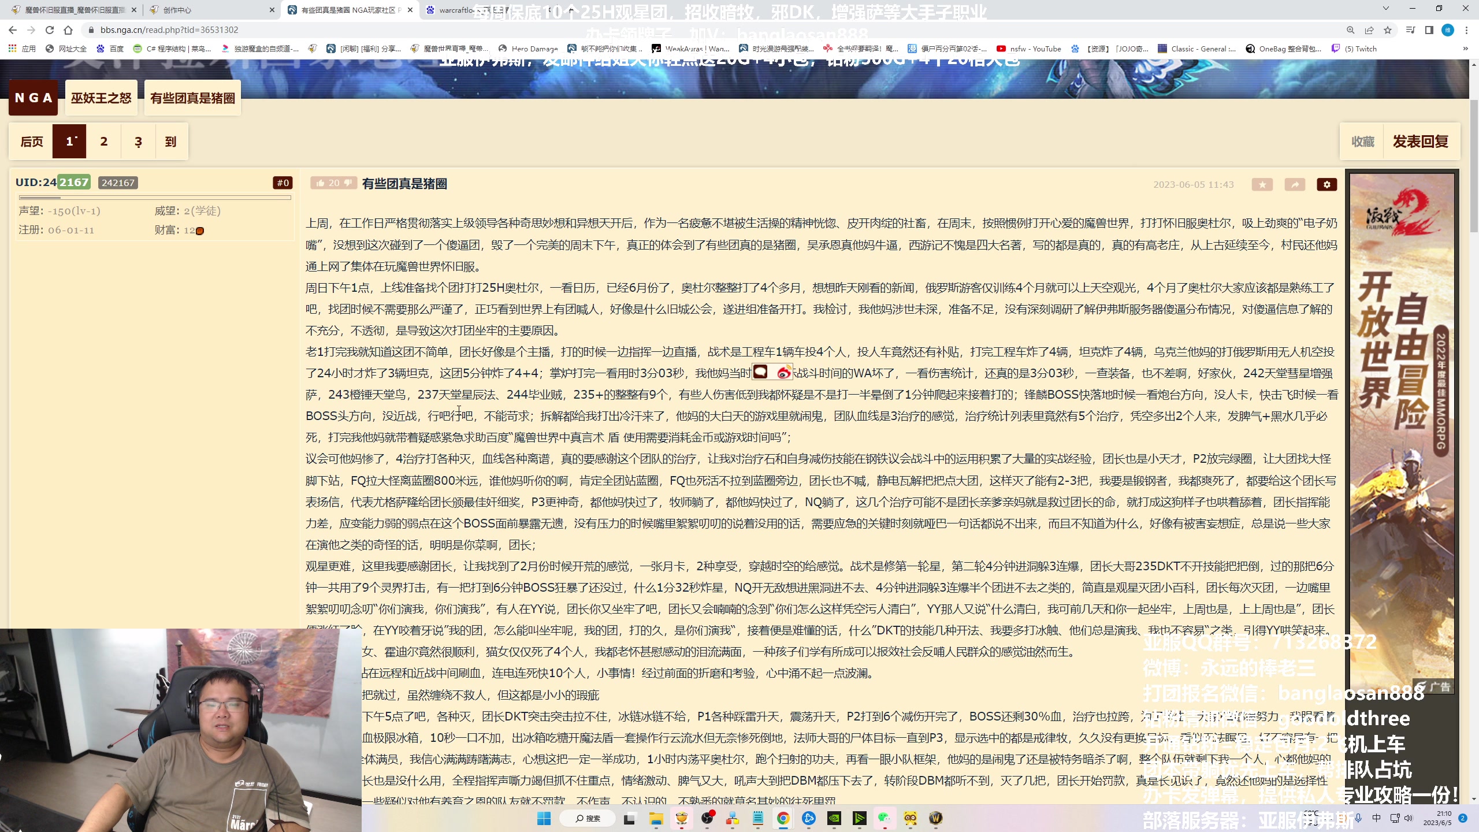Click the 收藏 favorite button
This screenshot has width=1479, height=832.
point(1363,142)
